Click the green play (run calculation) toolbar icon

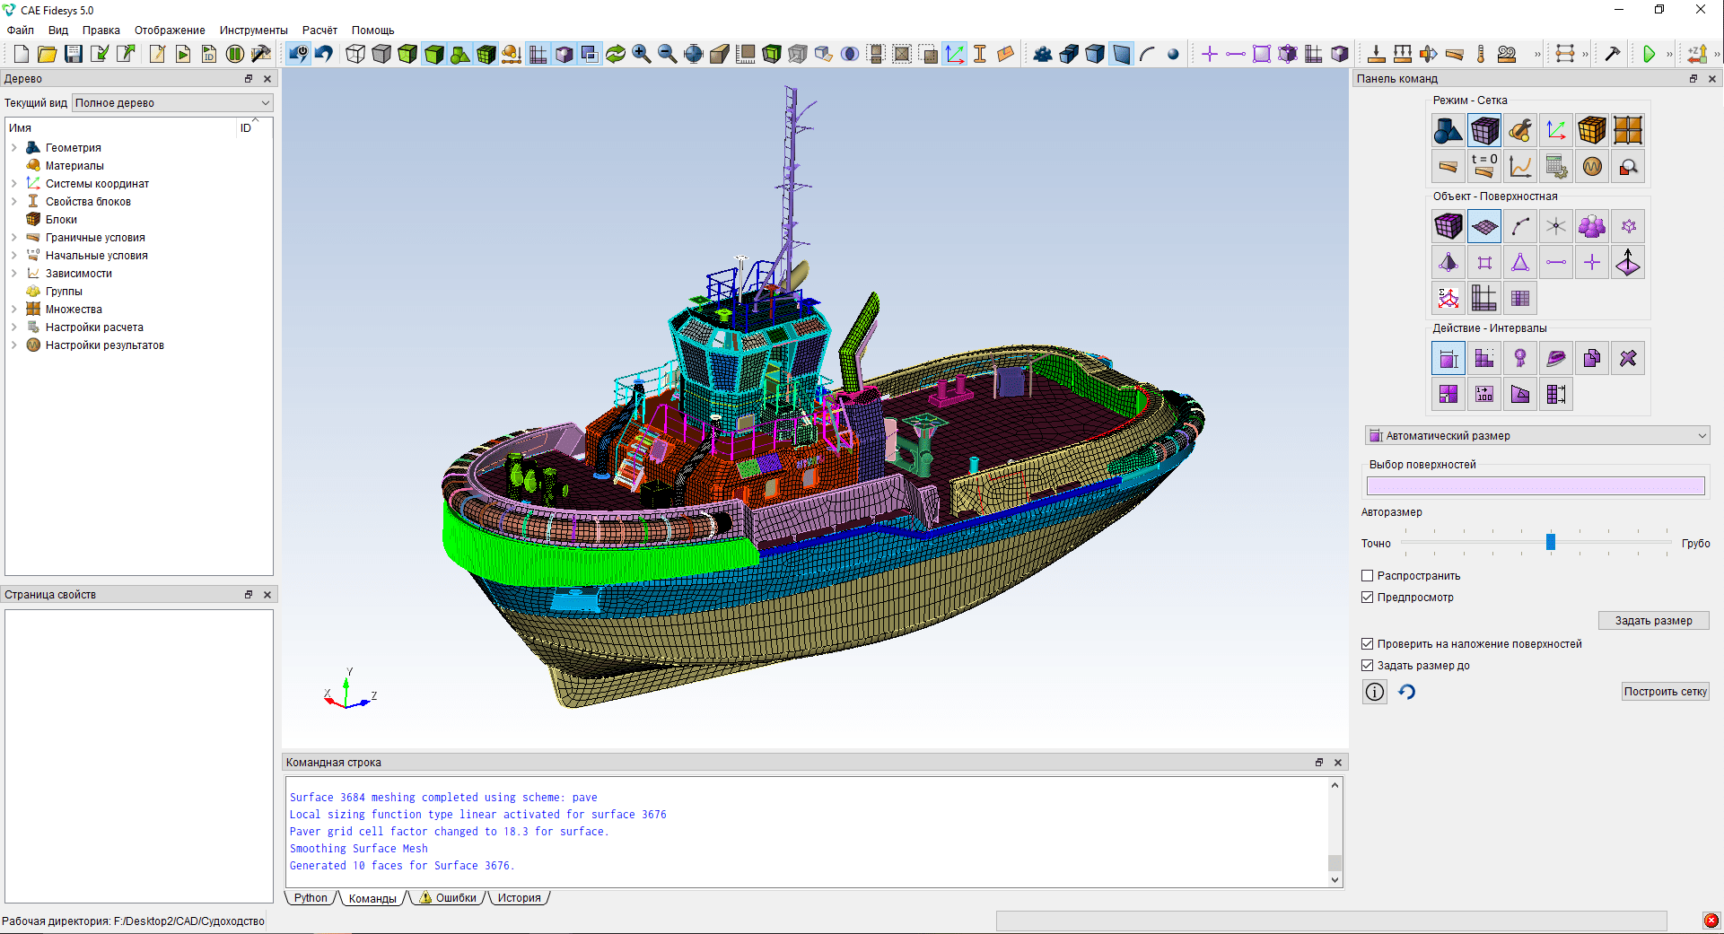coord(1649,54)
